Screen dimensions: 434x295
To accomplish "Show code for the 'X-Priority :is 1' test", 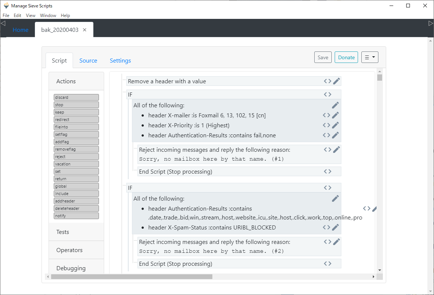I will coord(326,125).
